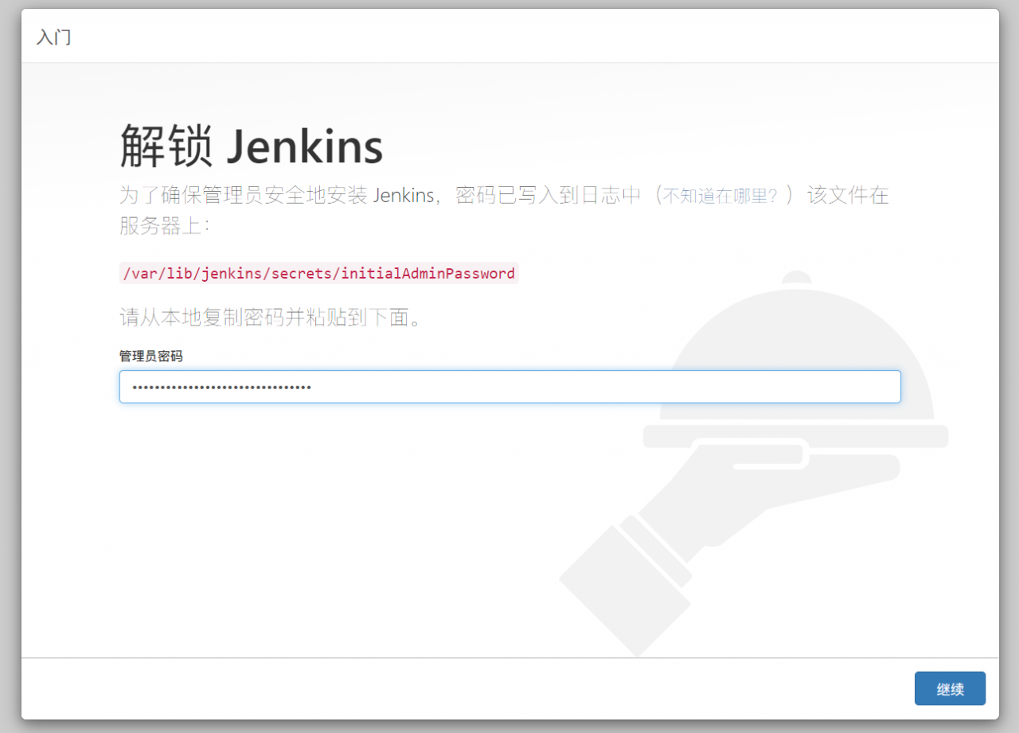Image resolution: width=1019 pixels, height=733 pixels.
Task: Focus the 管理员密码 password input field
Action: [510, 387]
